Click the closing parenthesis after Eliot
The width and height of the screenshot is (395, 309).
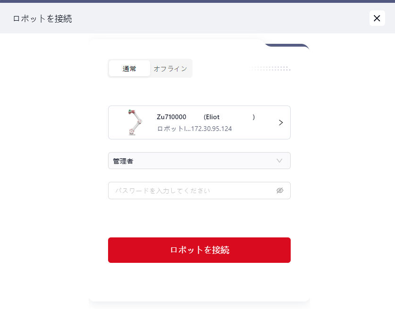[x=254, y=117]
